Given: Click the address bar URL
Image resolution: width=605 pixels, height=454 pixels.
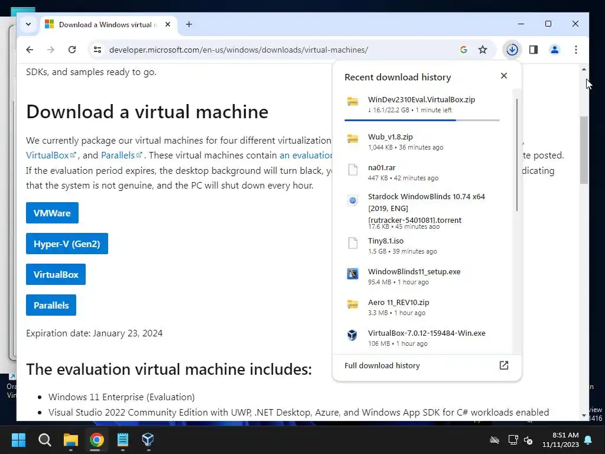Looking at the screenshot, I should coord(239,50).
